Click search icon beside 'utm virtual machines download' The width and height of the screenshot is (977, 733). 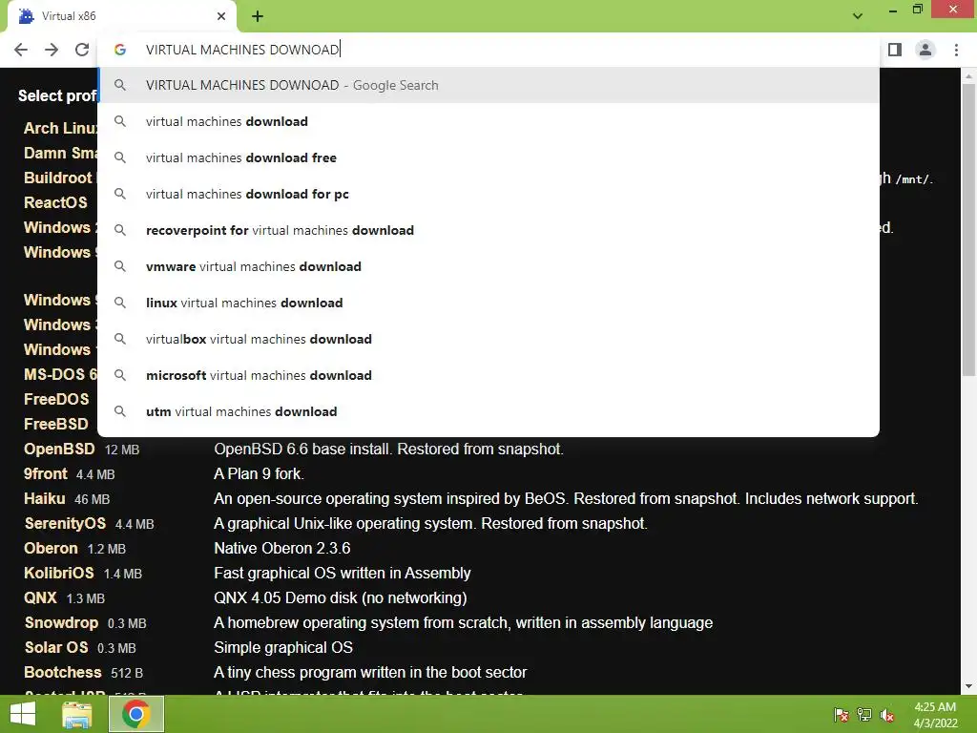point(120,411)
